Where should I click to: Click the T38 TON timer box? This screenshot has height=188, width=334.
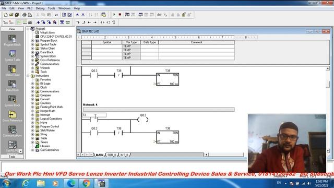click(168, 137)
